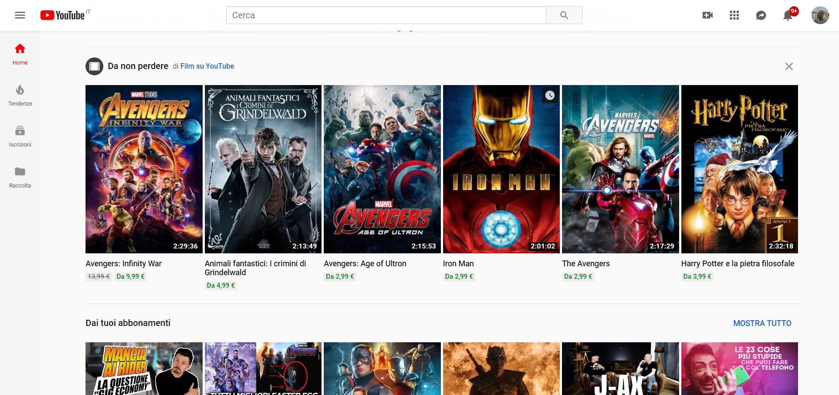Open Avengers: Infinity War poster
839x395 pixels.
[x=144, y=169]
